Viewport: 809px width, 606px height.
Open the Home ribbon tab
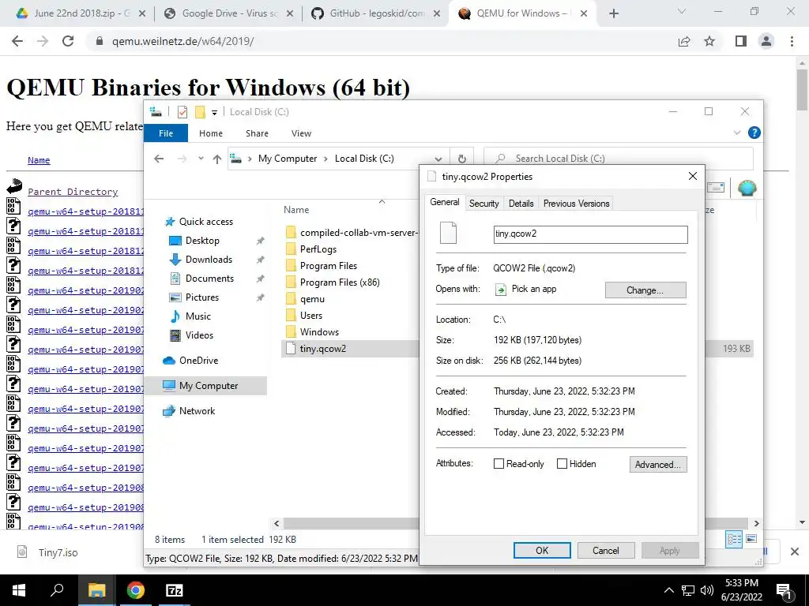click(x=211, y=133)
